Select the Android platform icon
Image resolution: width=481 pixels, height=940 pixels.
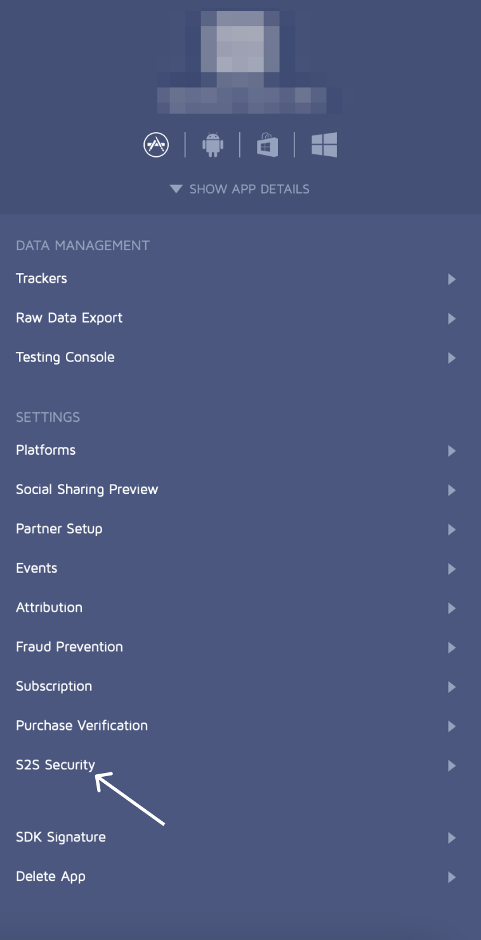[x=213, y=145]
